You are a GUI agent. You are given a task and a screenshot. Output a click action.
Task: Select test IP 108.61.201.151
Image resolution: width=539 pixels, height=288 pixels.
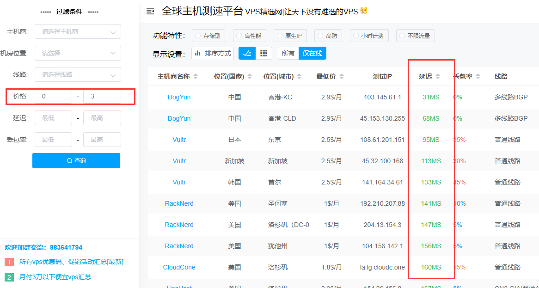point(383,140)
